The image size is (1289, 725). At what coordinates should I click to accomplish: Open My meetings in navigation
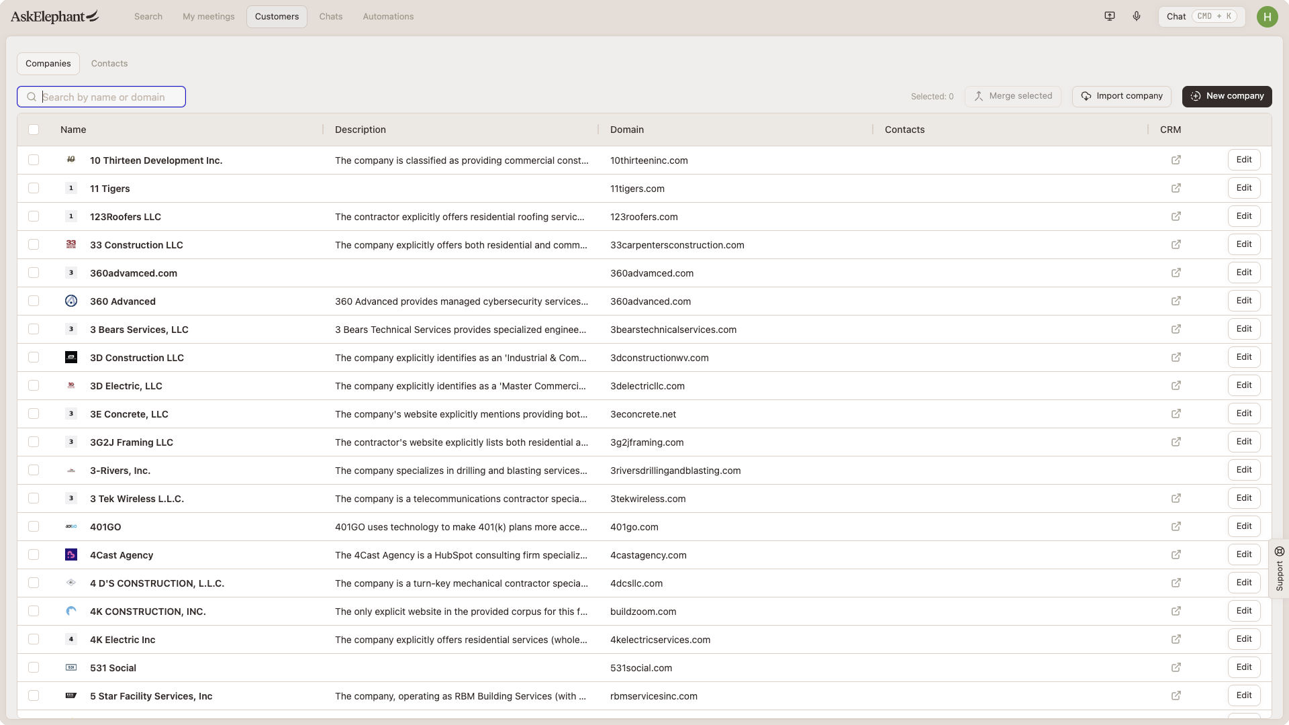click(x=209, y=17)
